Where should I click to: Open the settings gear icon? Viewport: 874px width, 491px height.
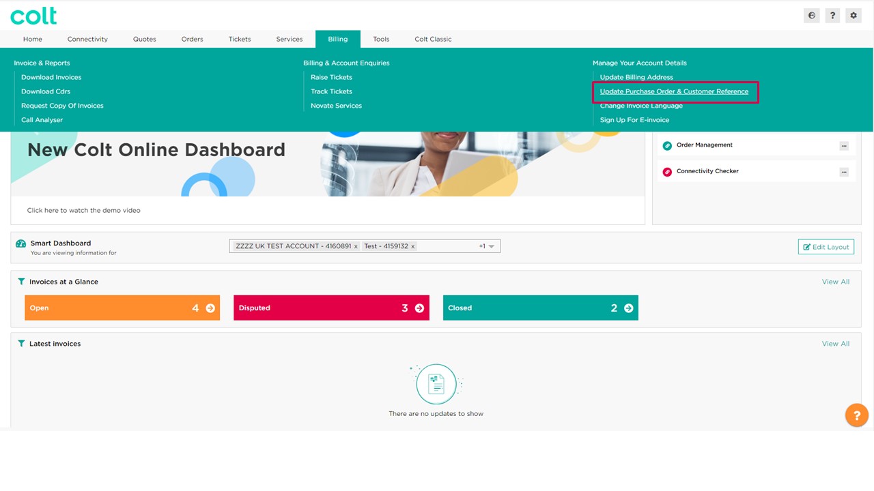pyautogui.click(x=853, y=14)
